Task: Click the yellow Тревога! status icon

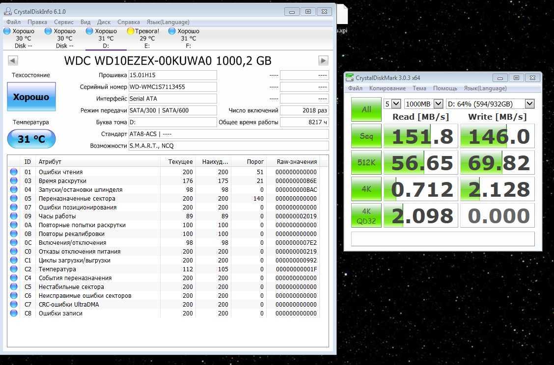Action: 130,31
